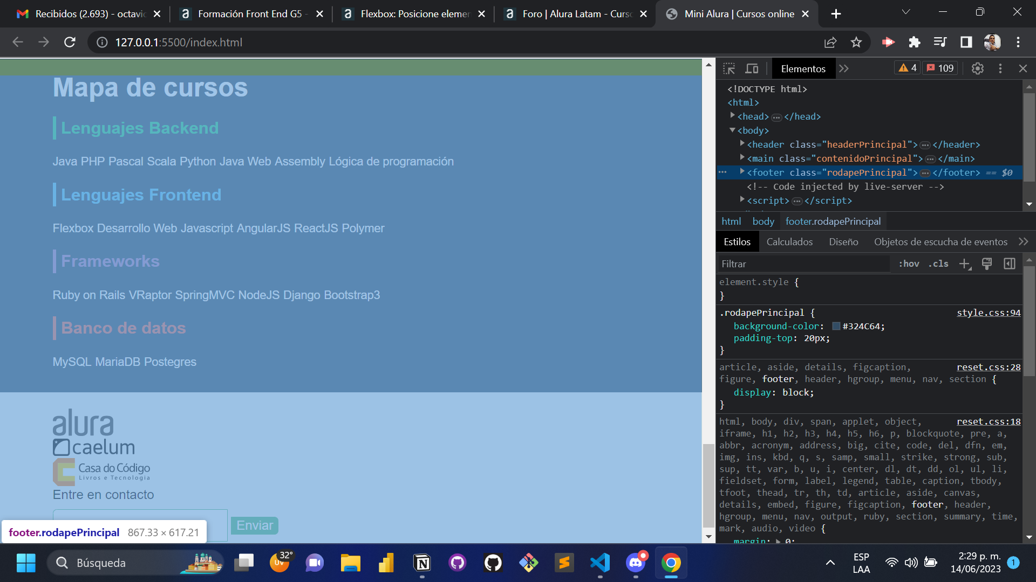The height and width of the screenshot is (582, 1036).
Task: Expand the footer rodapePrincipal node
Action: coord(742,172)
